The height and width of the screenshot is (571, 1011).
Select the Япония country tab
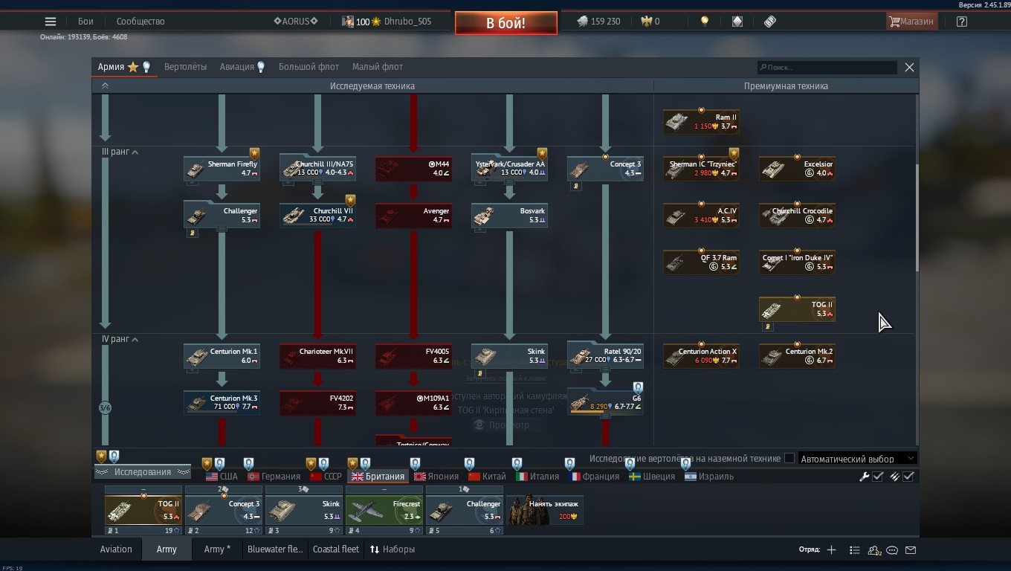(x=436, y=477)
